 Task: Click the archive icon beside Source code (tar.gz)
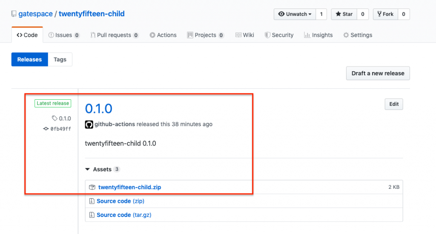(x=92, y=215)
